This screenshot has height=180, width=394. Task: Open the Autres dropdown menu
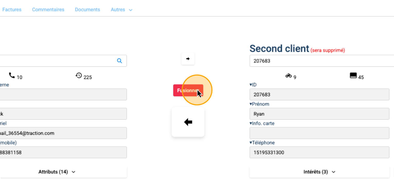click(121, 10)
